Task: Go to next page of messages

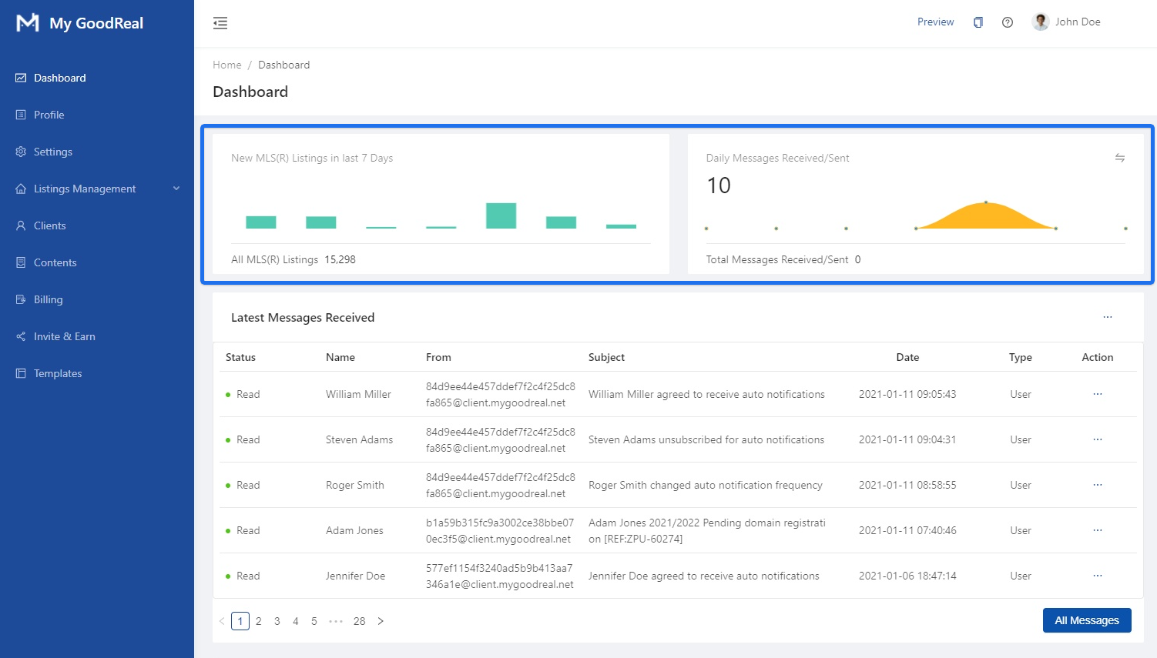Action: pos(381,621)
